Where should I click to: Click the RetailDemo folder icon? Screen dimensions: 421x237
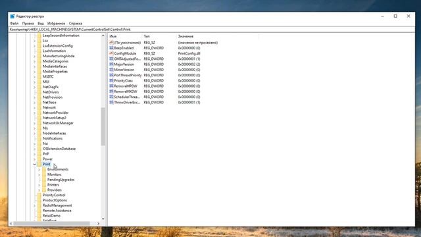(x=39, y=216)
